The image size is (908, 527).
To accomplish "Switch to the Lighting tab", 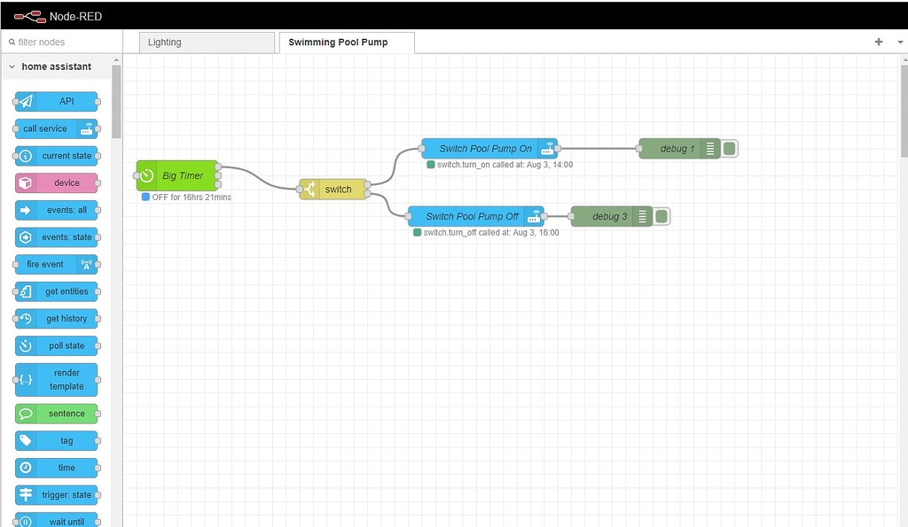I will (x=206, y=42).
